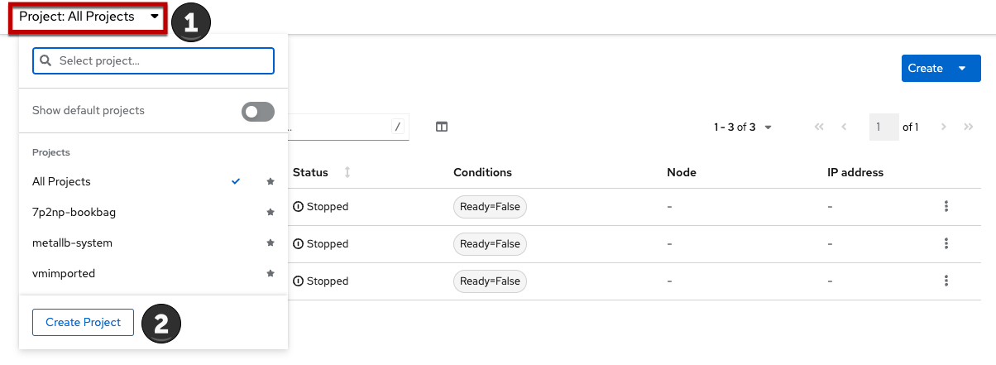Click the Select project search field
This screenshot has height=365, width=996.
pyautogui.click(x=153, y=61)
